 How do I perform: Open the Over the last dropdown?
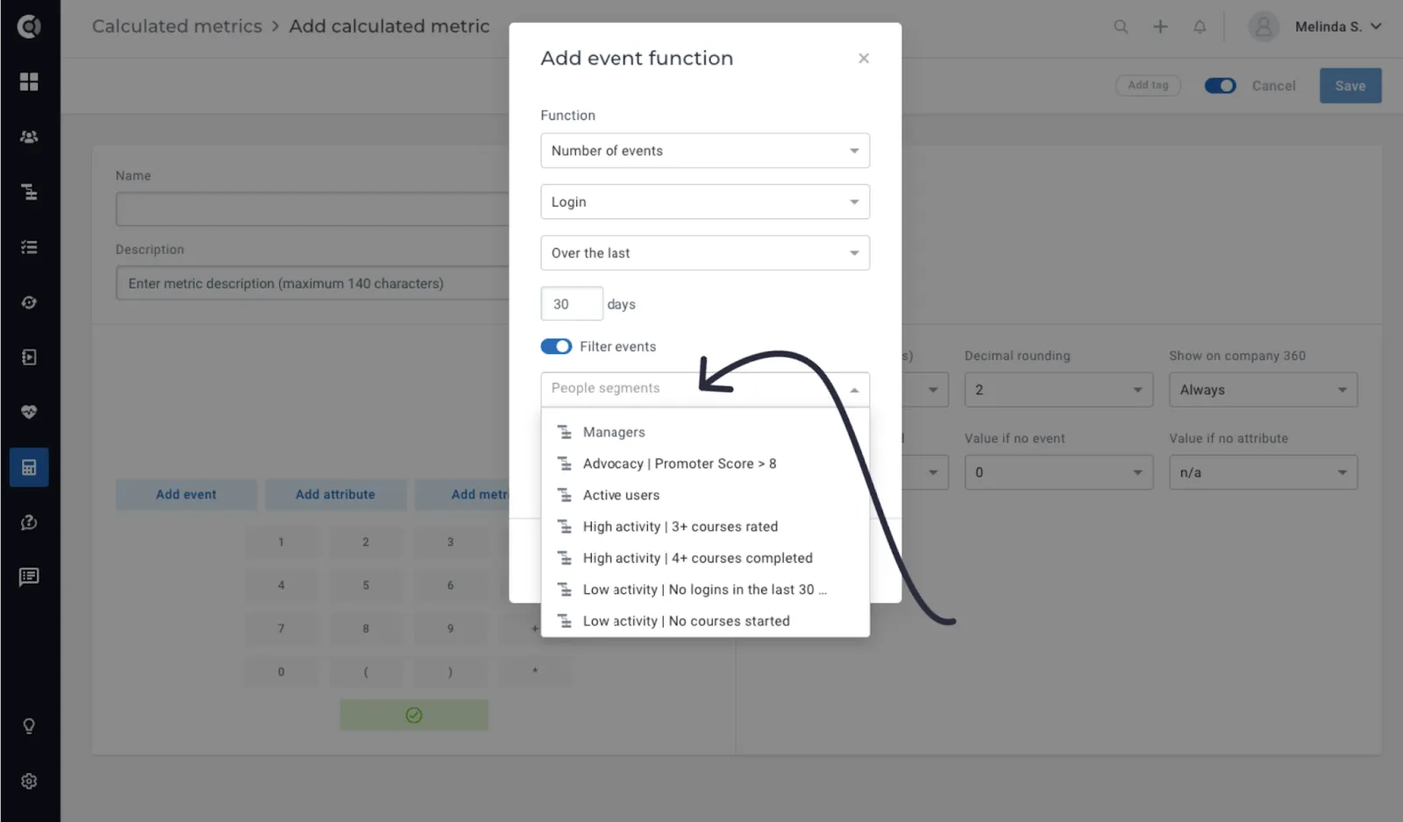coord(705,253)
